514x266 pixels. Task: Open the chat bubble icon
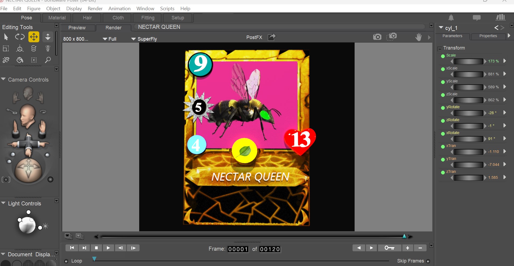[x=477, y=18]
